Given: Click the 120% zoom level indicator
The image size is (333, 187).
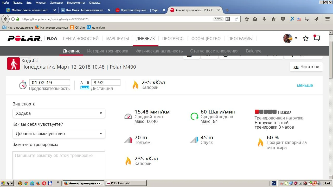Looking at the screenshot, I should (218, 19).
